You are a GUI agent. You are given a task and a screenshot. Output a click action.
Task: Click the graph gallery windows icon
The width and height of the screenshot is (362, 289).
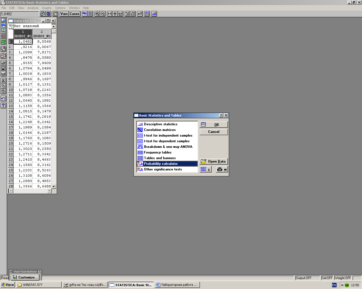[x=3, y=56]
